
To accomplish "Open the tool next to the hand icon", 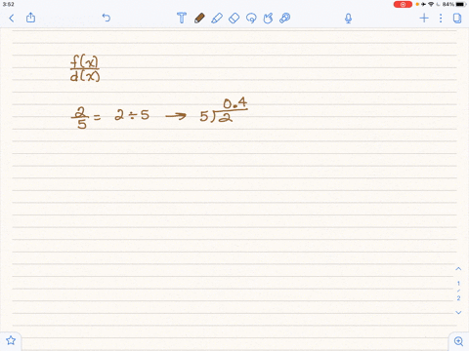I will (x=285, y=18).
